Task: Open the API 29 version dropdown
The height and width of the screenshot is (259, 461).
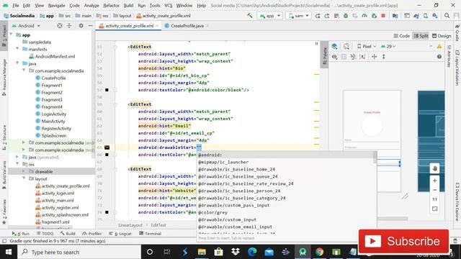Action: click(388, 46)
